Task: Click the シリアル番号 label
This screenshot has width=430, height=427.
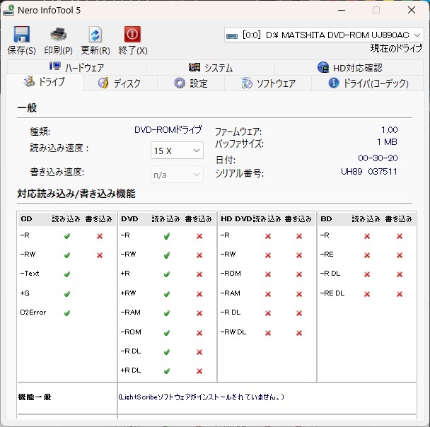Action: 240,173
